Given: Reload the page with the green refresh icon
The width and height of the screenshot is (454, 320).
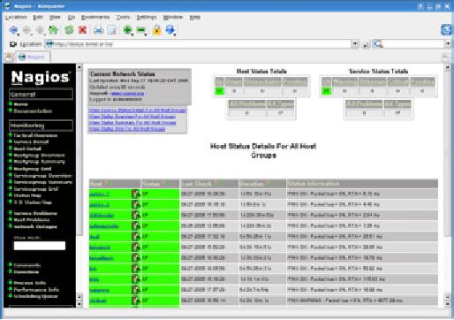Looking at the screenshot, I should click(69, 30).
